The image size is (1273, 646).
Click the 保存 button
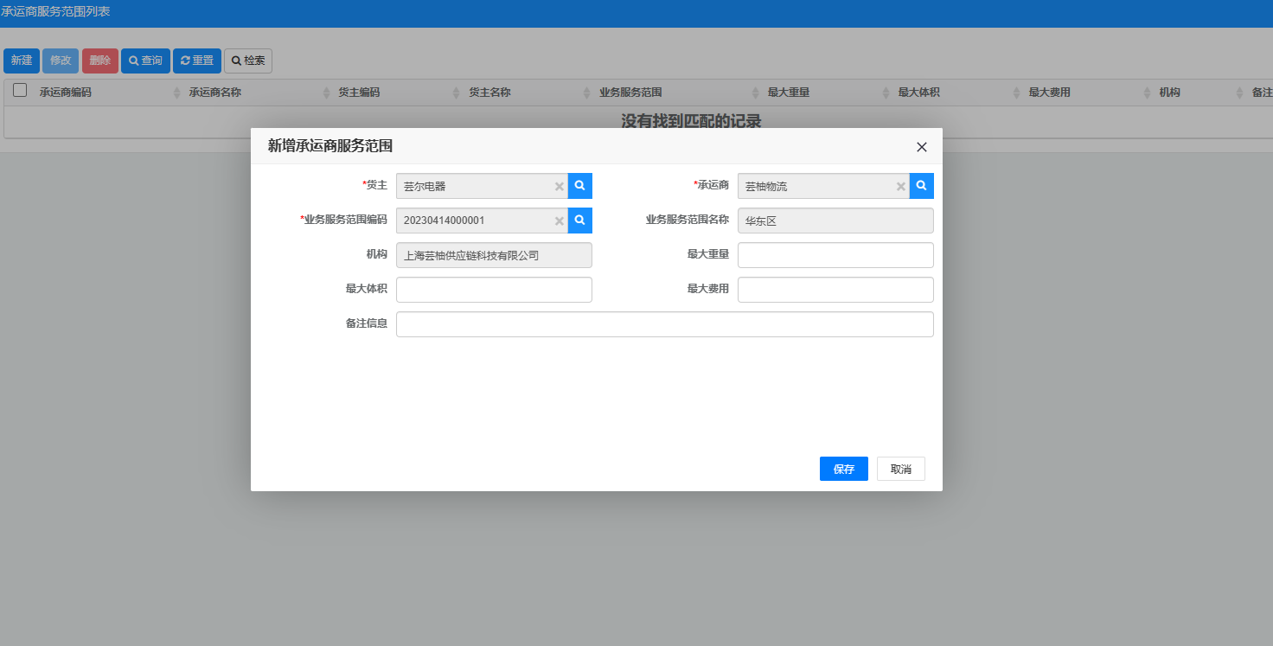[844, 469]
